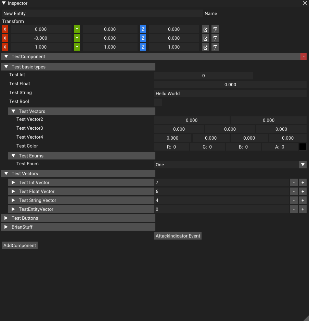Click green Y label on the 1.000 row
The height and width of the screenshot is (321, 309).
click(77, 47)
